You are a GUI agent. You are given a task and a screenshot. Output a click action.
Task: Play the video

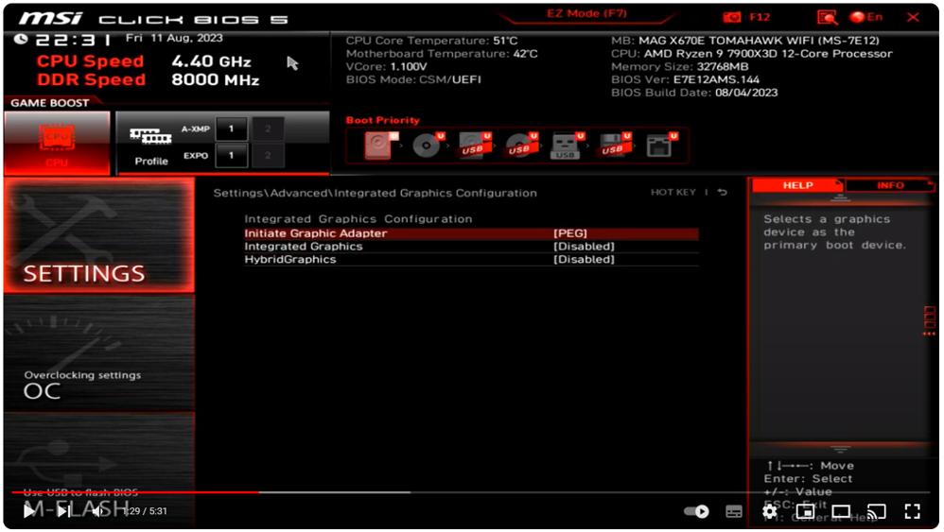coord(29,511)
